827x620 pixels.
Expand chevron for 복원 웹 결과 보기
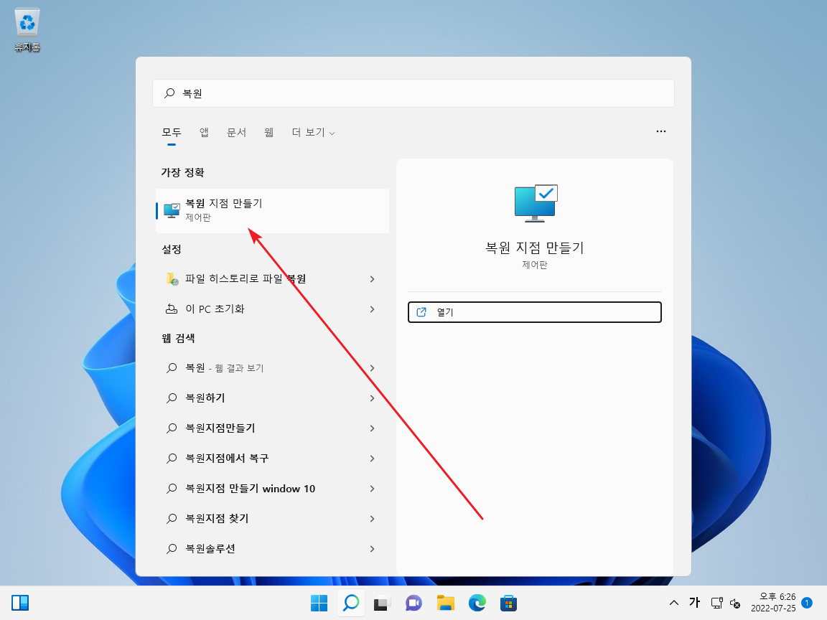373,368
